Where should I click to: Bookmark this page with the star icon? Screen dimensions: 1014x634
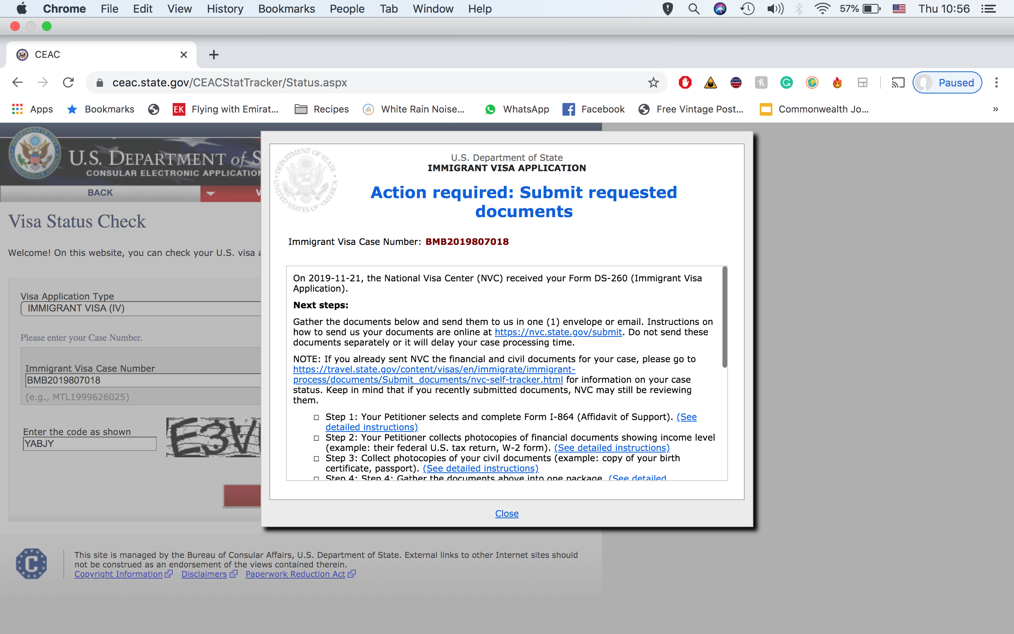point(653,82)
